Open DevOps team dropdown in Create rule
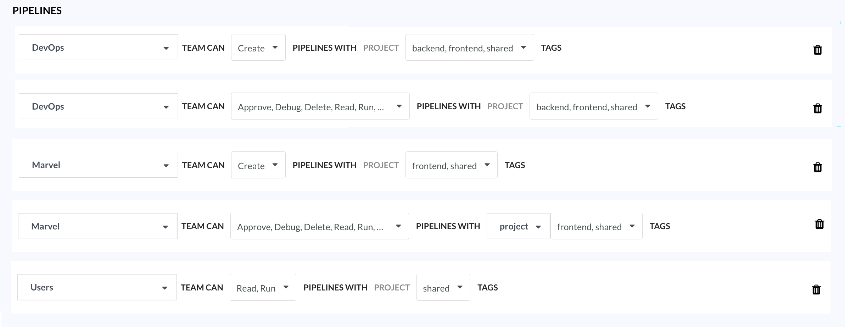The image size is (845, 327). click(x=98, y=48)
